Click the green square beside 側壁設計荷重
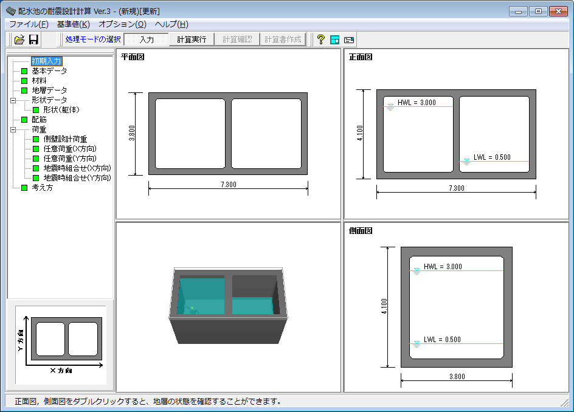This screenshot has height=412, width=574. 36,139
